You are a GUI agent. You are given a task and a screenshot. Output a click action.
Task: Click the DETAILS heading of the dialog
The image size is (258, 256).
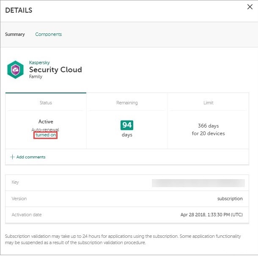click(19, 10)
